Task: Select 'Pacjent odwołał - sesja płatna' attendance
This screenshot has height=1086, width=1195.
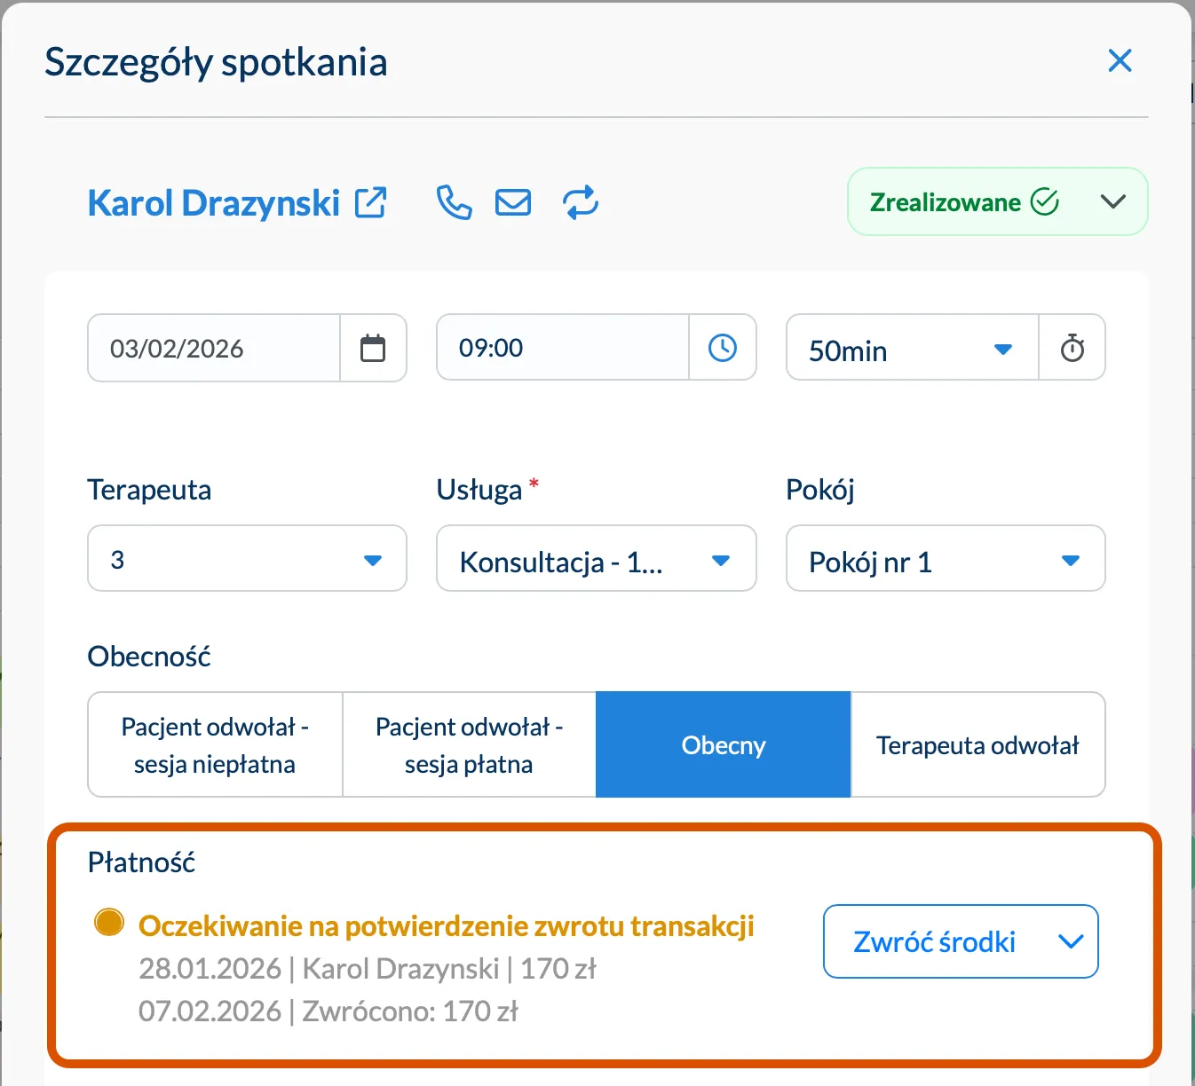Action: 469,744
